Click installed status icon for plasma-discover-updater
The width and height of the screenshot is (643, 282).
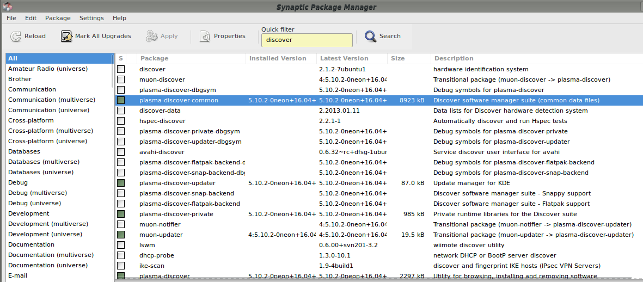(x=121, y=183)
